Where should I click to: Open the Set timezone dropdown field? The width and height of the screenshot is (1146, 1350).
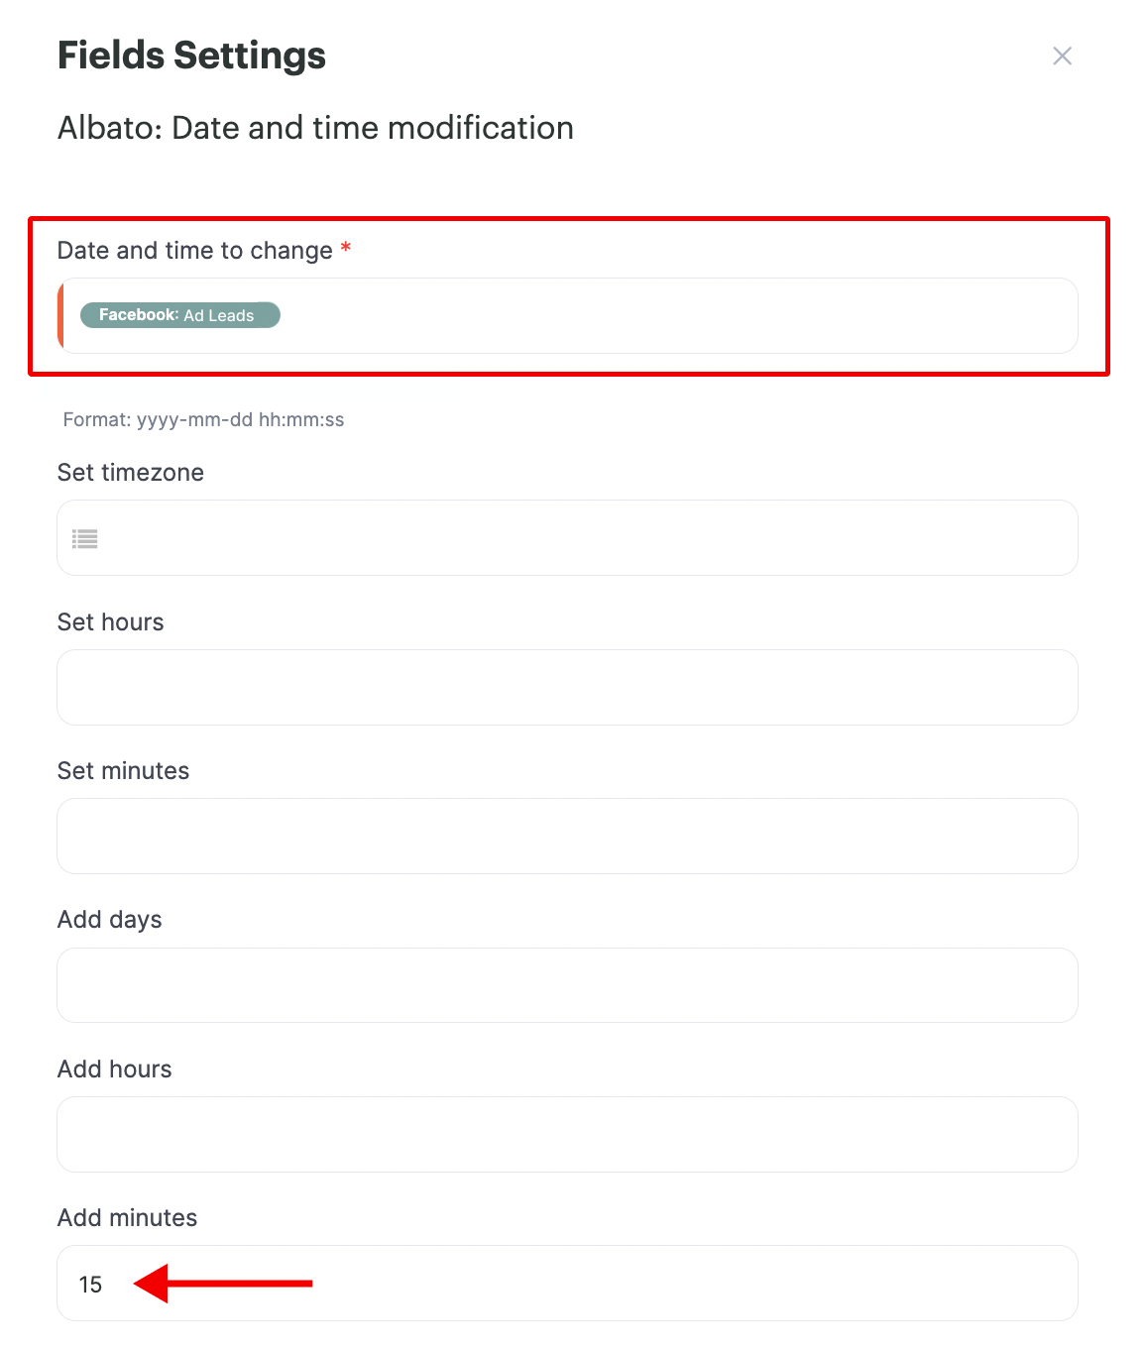coord(567,538)
